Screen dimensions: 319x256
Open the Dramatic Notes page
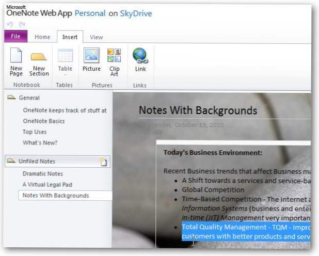point(42,174)
